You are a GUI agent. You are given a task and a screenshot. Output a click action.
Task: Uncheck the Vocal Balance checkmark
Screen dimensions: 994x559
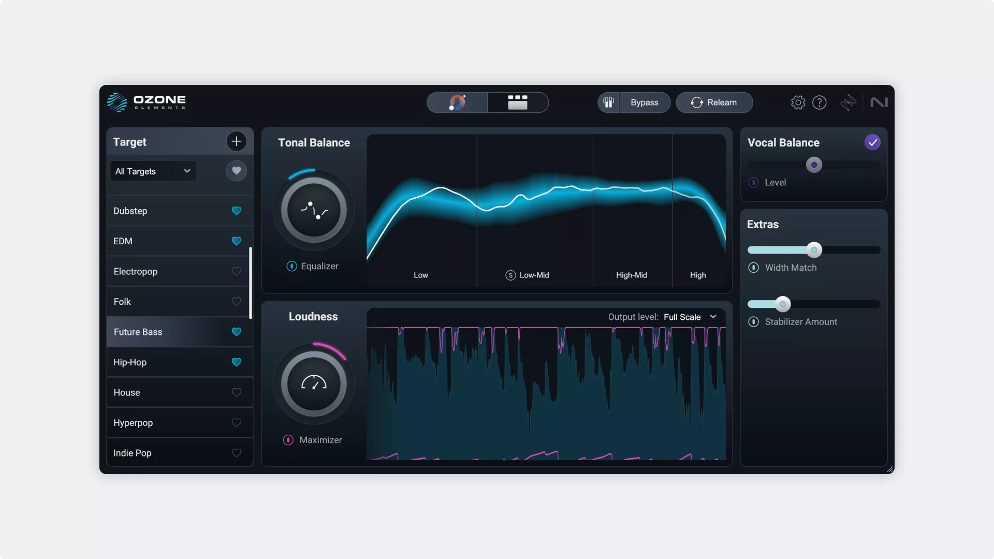click(x=872, y=142)
